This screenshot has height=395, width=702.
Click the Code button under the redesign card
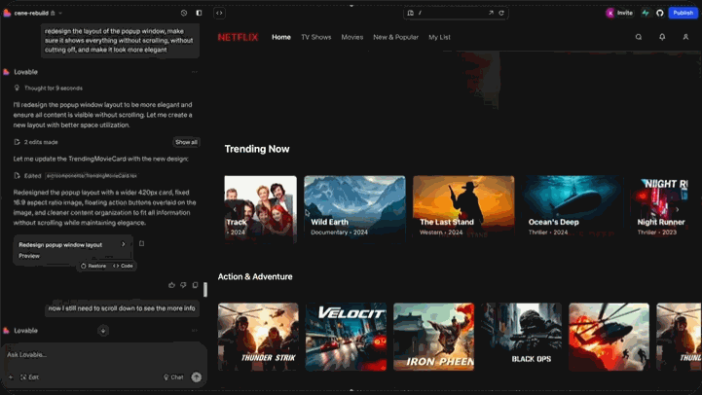pos(123,266)
